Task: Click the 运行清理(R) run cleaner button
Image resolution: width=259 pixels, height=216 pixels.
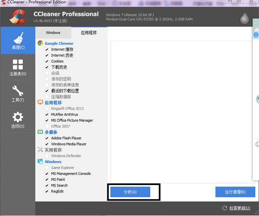Action: click(235, 192)
